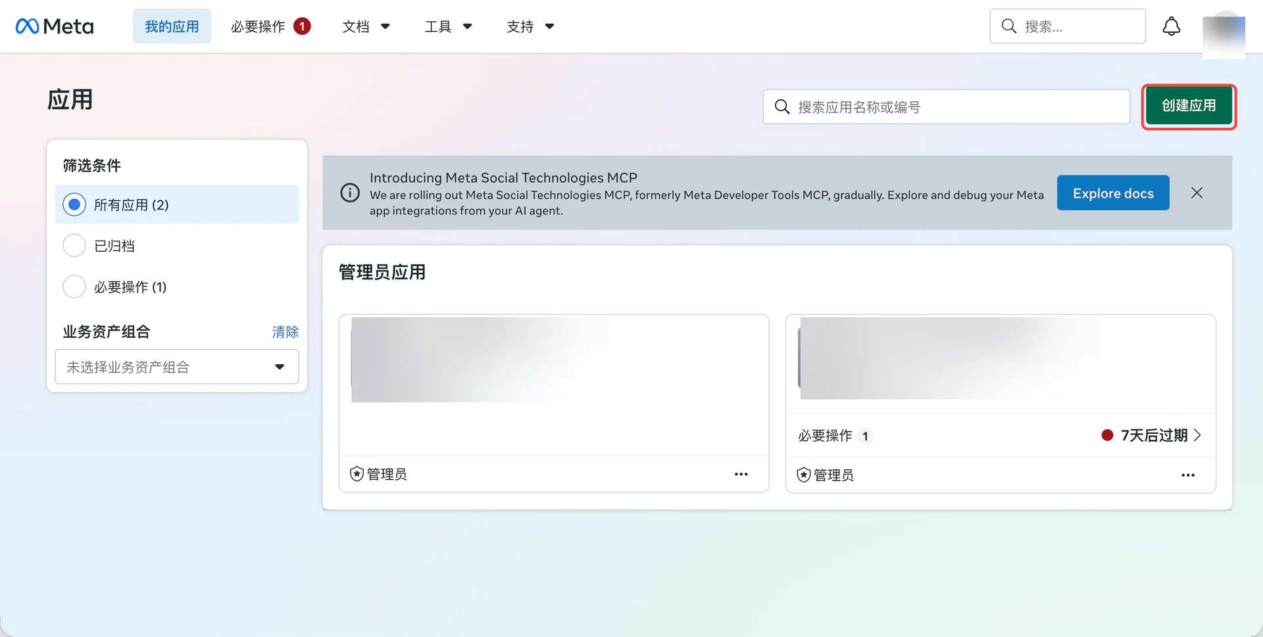Click the info icon in the MCP banner

click(x=350, y=193)
